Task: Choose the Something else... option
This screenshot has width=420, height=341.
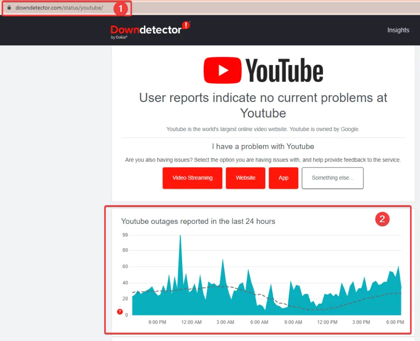Action: click(332, 178)
